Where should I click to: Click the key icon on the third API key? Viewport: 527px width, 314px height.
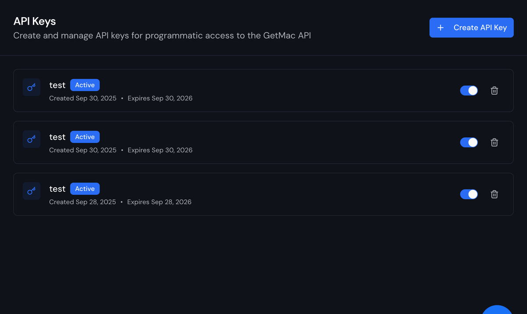tap(31, 191)
